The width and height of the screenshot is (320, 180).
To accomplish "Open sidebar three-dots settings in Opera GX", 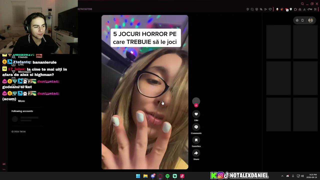I will [x=4, y=169].
